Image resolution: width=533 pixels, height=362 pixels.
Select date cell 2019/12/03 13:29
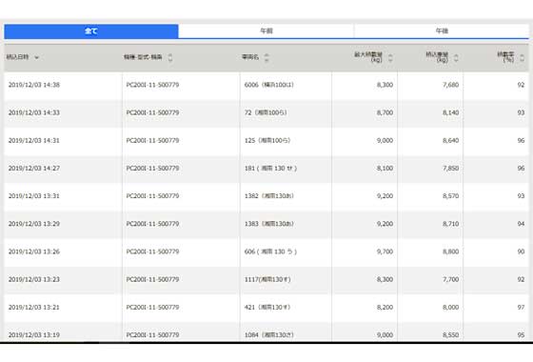click(x=34, y=224)
